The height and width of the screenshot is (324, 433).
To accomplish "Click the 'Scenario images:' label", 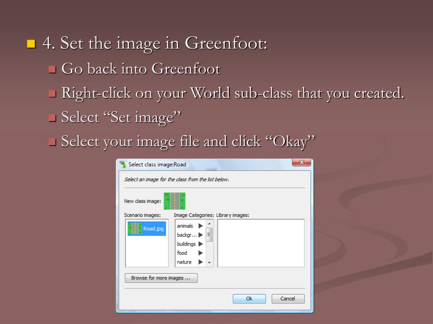I will tap(142, 215).
